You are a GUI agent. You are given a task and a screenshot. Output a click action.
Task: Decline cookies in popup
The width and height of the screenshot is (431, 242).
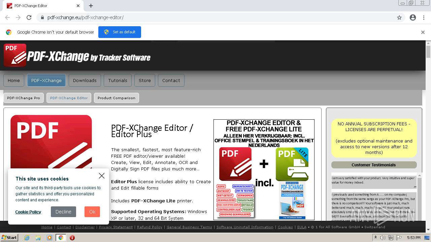click(x=63, y=212)
